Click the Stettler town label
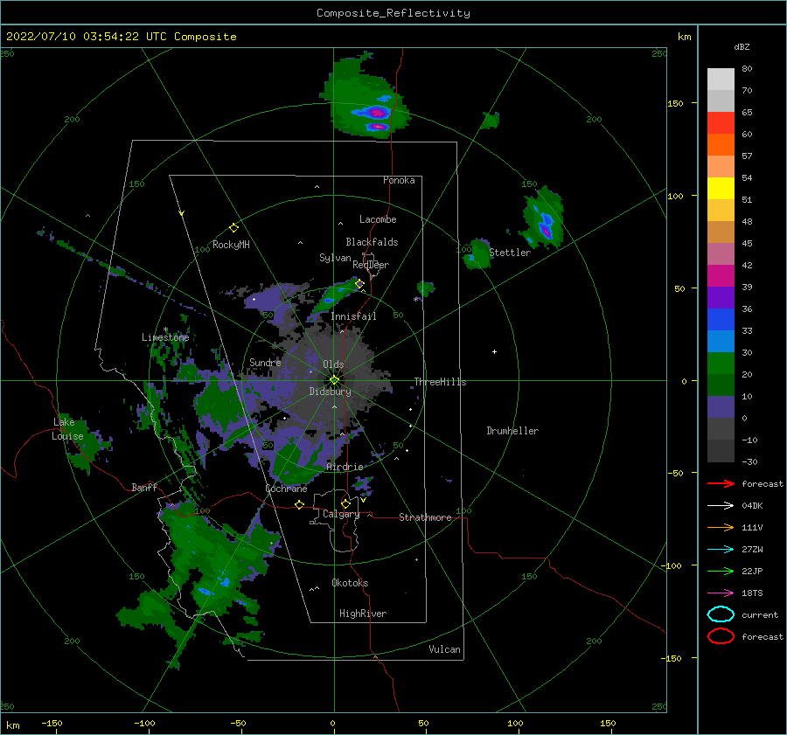Screen dimensions: 787x735 510,253
